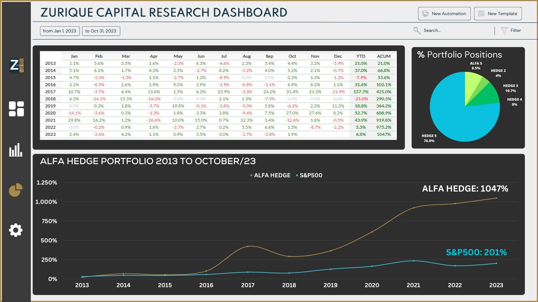The image size is (538, 302).
Task: Toggle ALFA HEDGE series in chart legend
Action: pyautogui.click(x=272, y=175)
